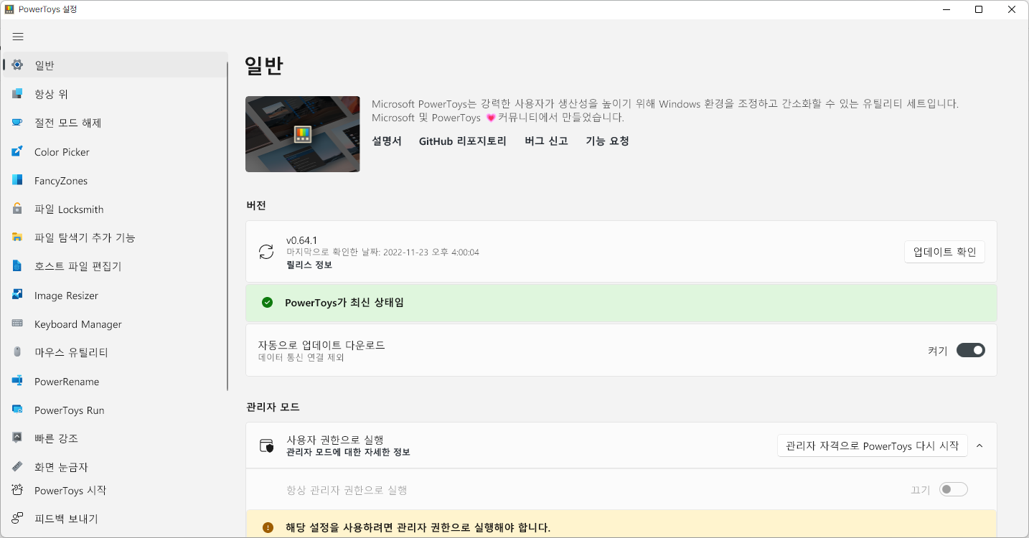Screen dimensions: 1029x538
Task: Collapse the 사용자 권한으로 실행 section chevron
Action: tap(979, 445)
